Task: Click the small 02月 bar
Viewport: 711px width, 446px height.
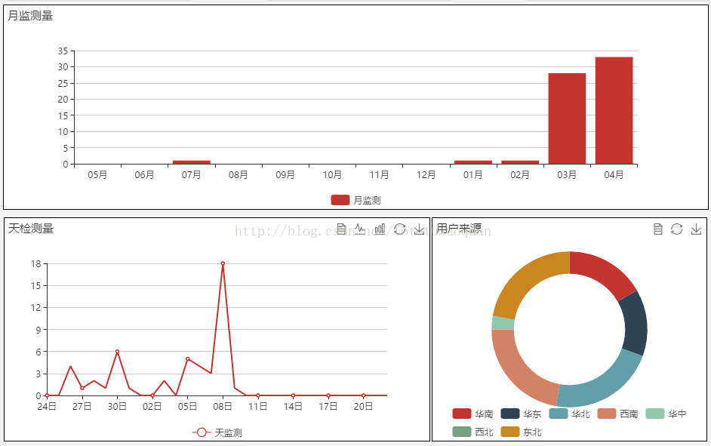Action: click(x=520, y=162)
